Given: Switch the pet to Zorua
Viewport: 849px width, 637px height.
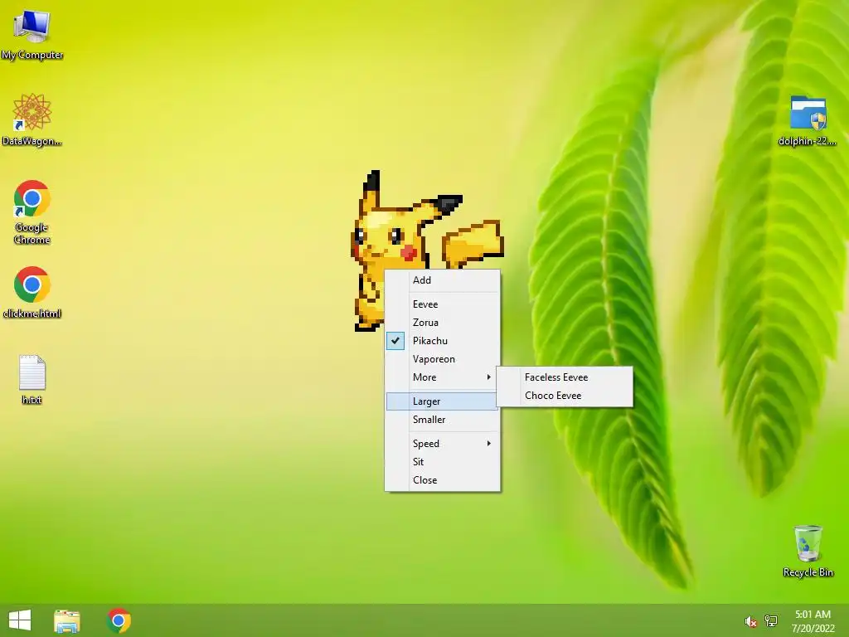Looking at the screenshot, I should (443, 323).
